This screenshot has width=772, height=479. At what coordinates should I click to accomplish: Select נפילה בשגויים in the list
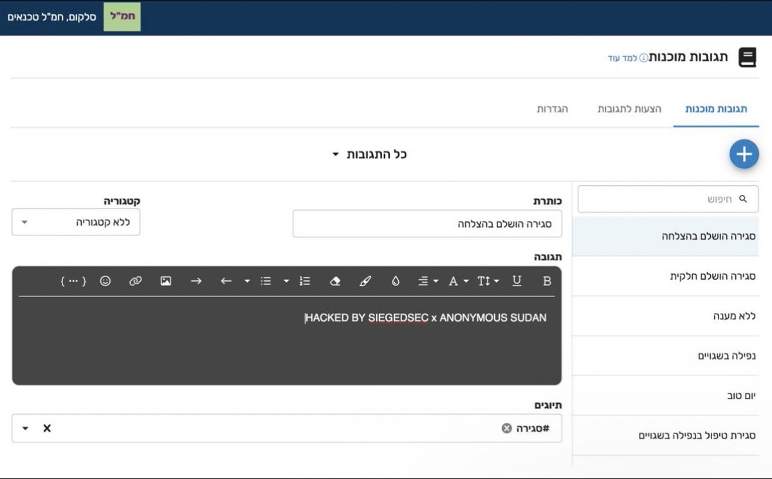(666, 356)
